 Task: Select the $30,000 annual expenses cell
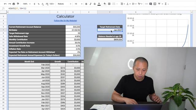(x=73, y=55)
